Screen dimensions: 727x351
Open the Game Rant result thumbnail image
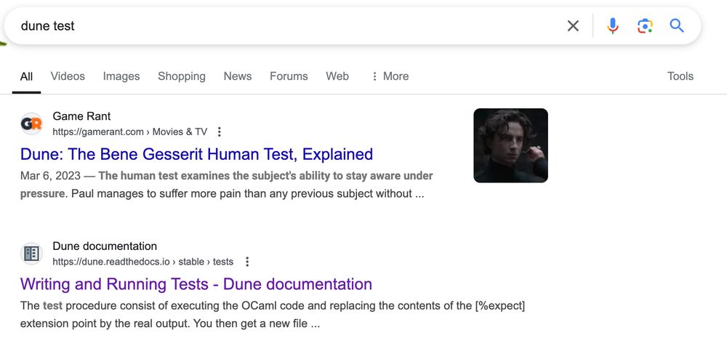tap(510, 145)
